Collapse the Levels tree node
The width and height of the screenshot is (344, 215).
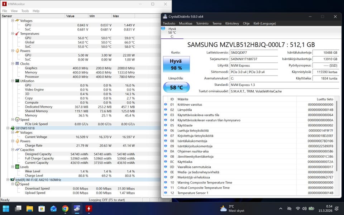(13, 167)
